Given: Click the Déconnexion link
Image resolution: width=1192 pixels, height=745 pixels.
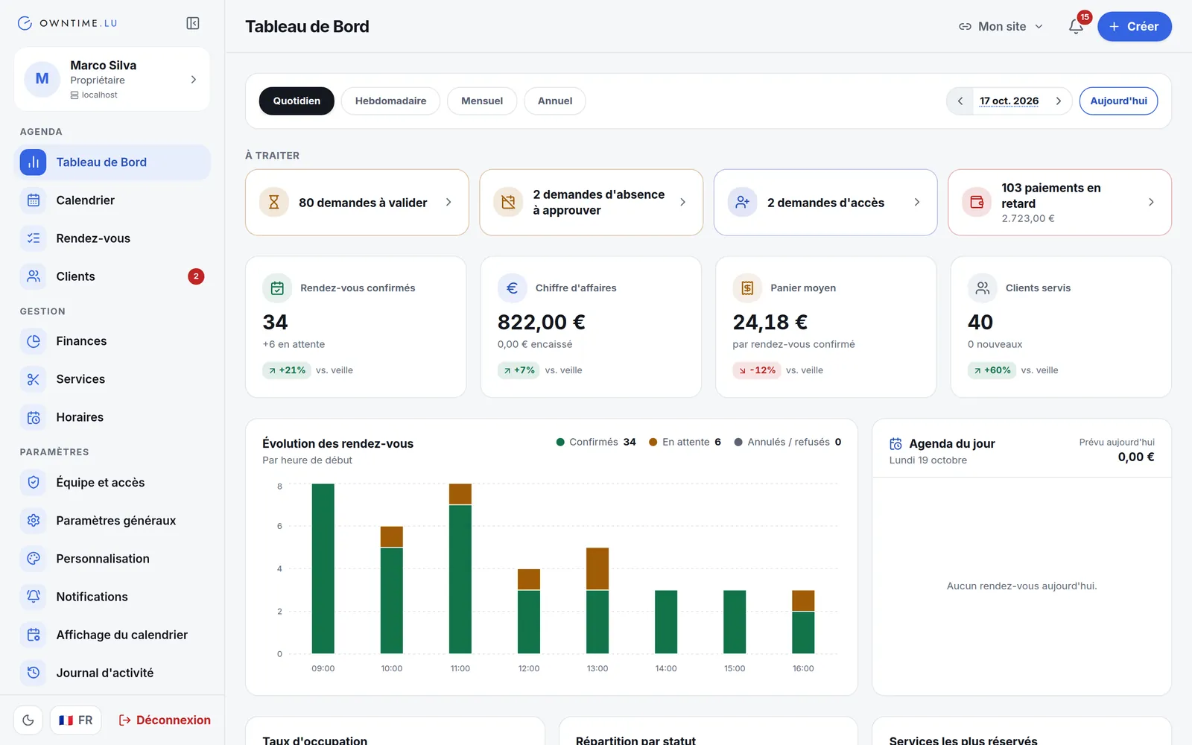Looking at the screenshot, I should coord(165,720).
